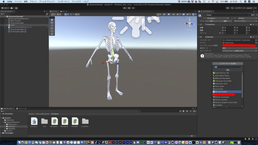Collapse the Animator component
The image size is (258, 145).
199,37
